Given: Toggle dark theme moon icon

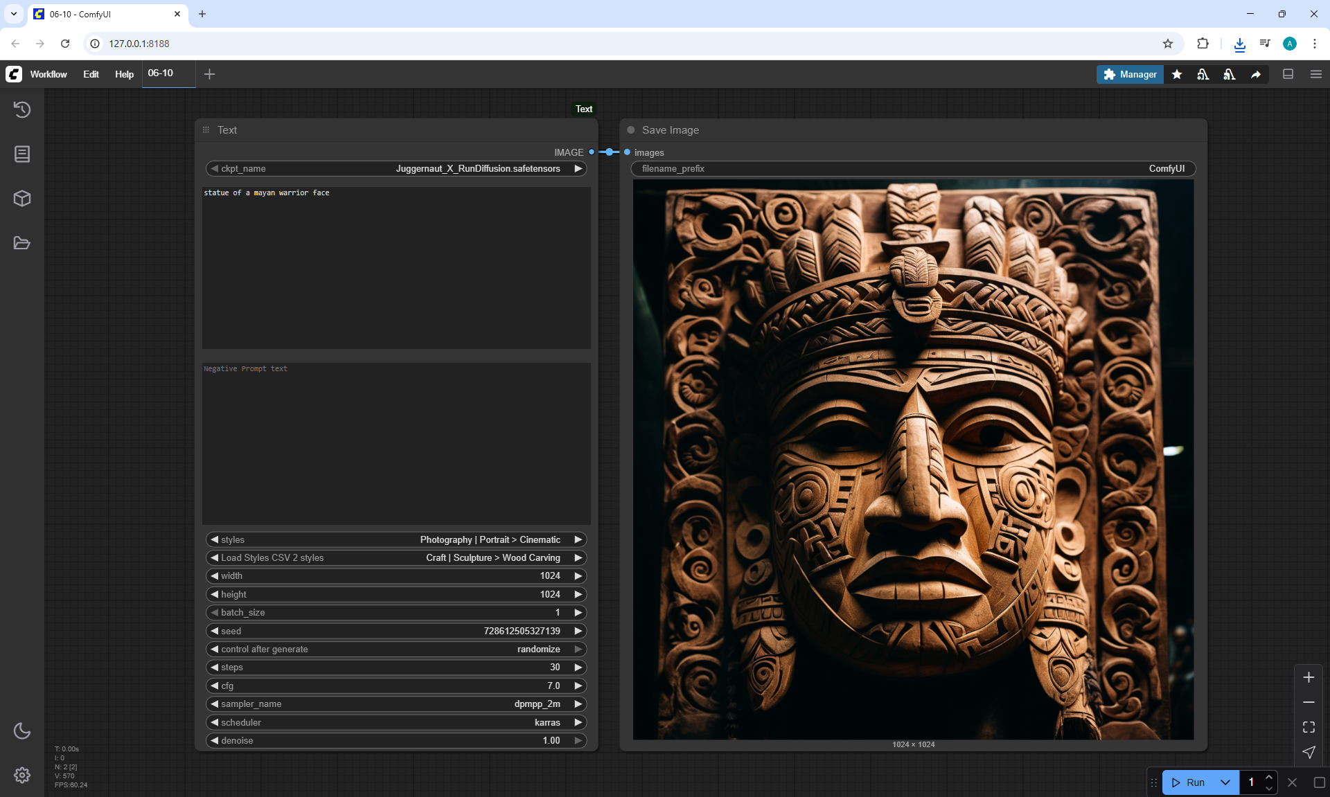Looking at the screenshot, I should (22, 731).
